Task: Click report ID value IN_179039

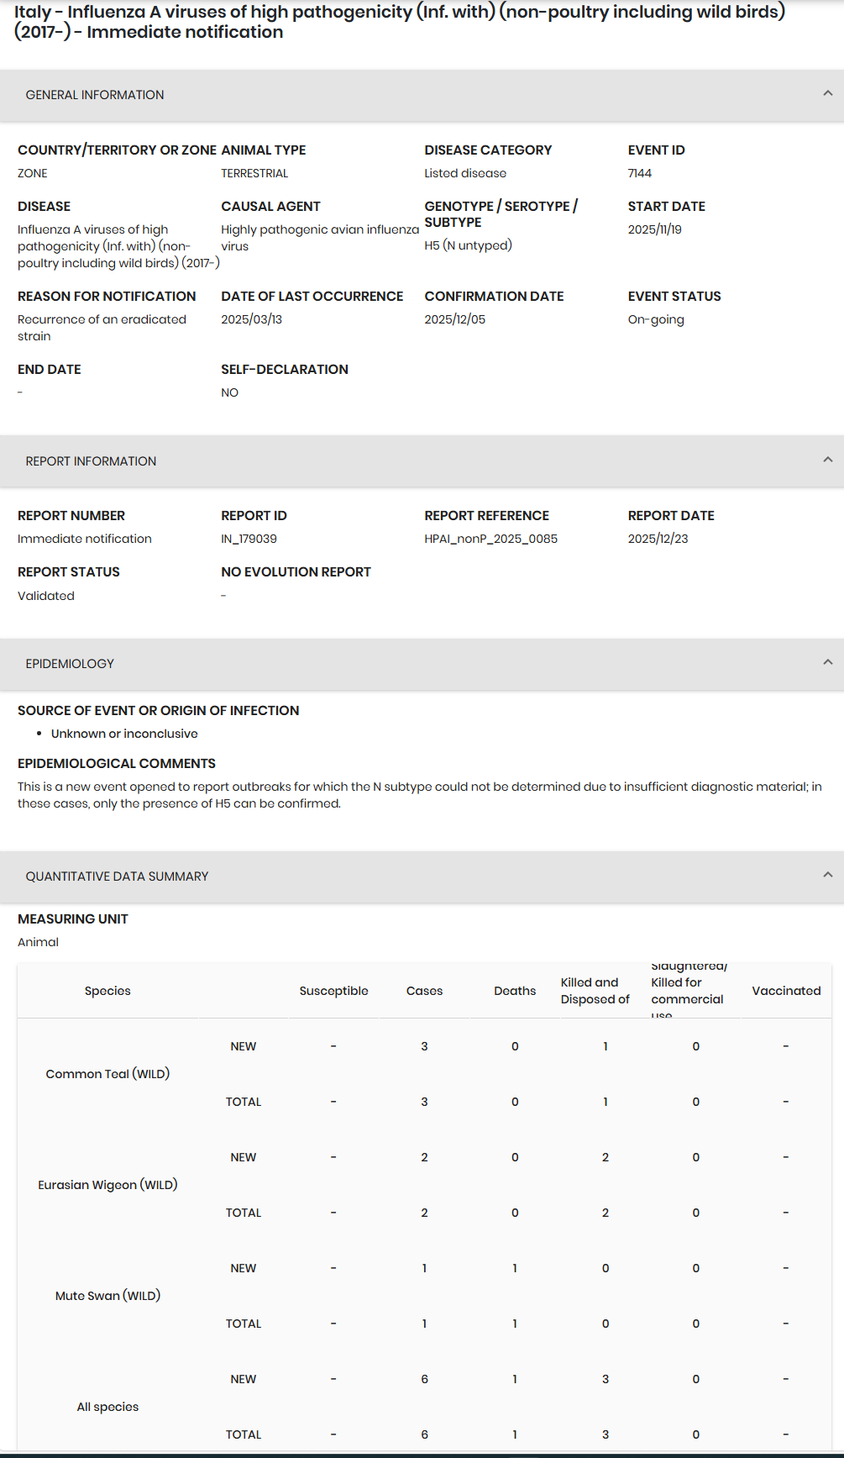Action: coord(249,539)
